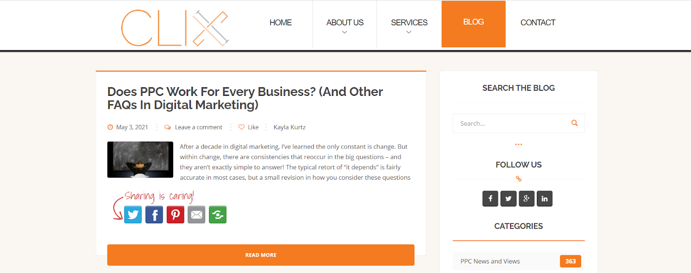Expand the Services dropdown chevron
The width and height of the screenshot is (691, 273).
coord(409,32)
